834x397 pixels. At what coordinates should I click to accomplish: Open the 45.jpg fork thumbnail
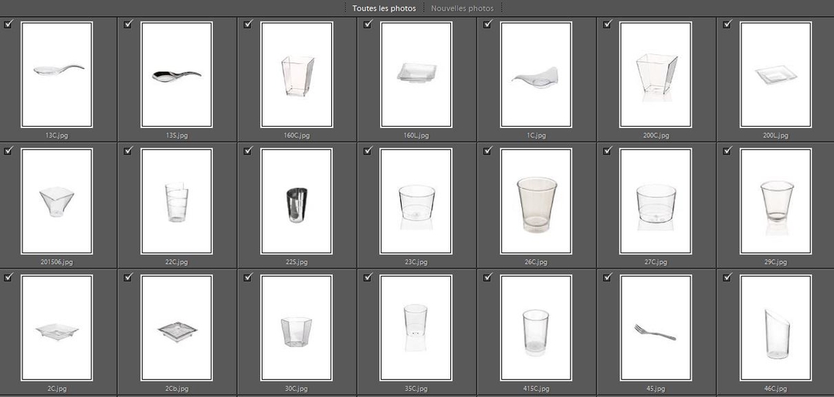656,327
